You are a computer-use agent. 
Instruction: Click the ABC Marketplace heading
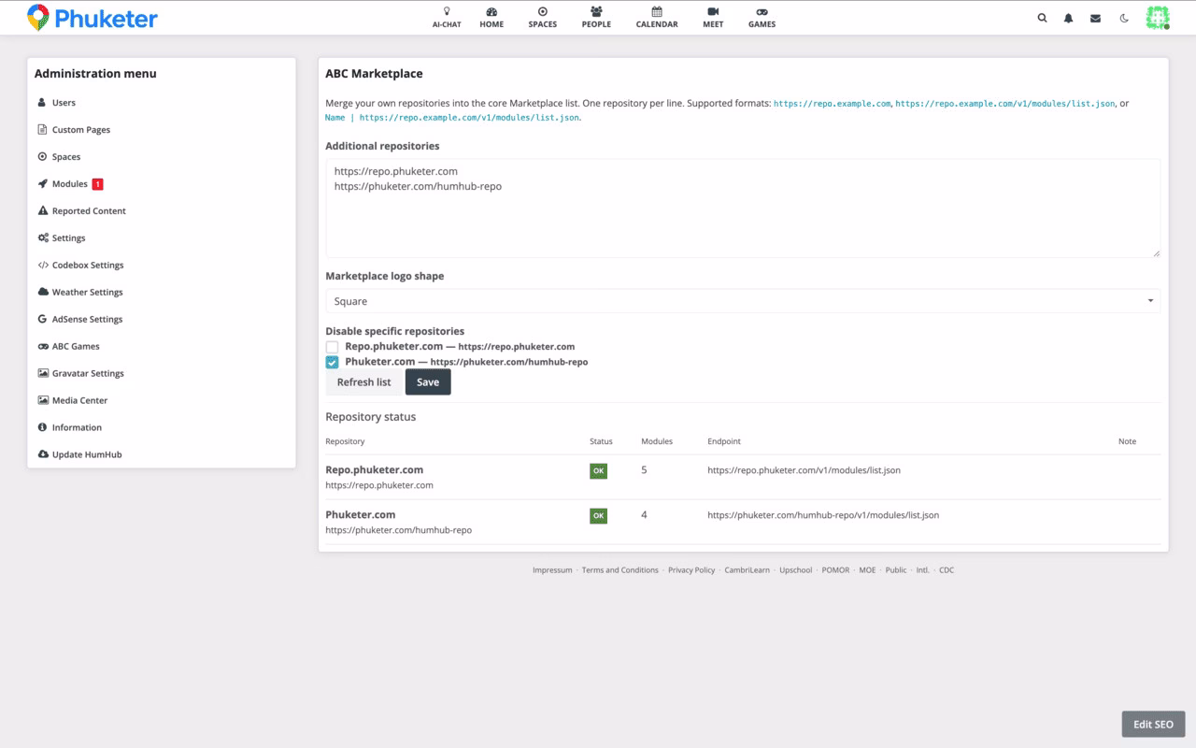click(374, 74)
